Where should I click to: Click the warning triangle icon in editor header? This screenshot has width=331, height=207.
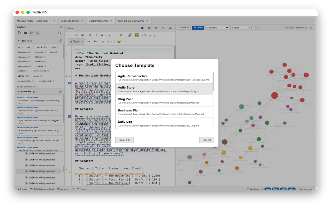tap(170, 28)
